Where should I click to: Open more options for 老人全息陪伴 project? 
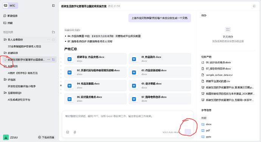click(48, 40)
